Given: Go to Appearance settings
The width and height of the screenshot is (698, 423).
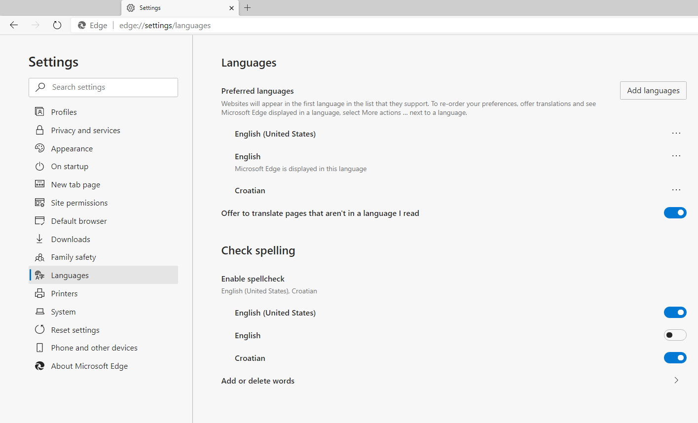Looking at the screenshot, I should (103, 148).
